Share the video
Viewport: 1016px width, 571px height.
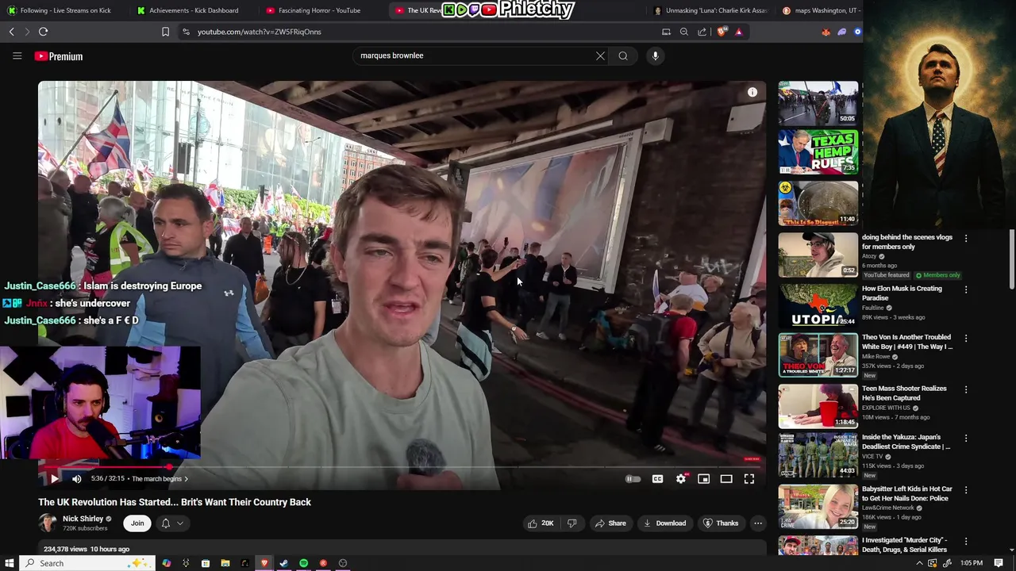coord(610,523)
